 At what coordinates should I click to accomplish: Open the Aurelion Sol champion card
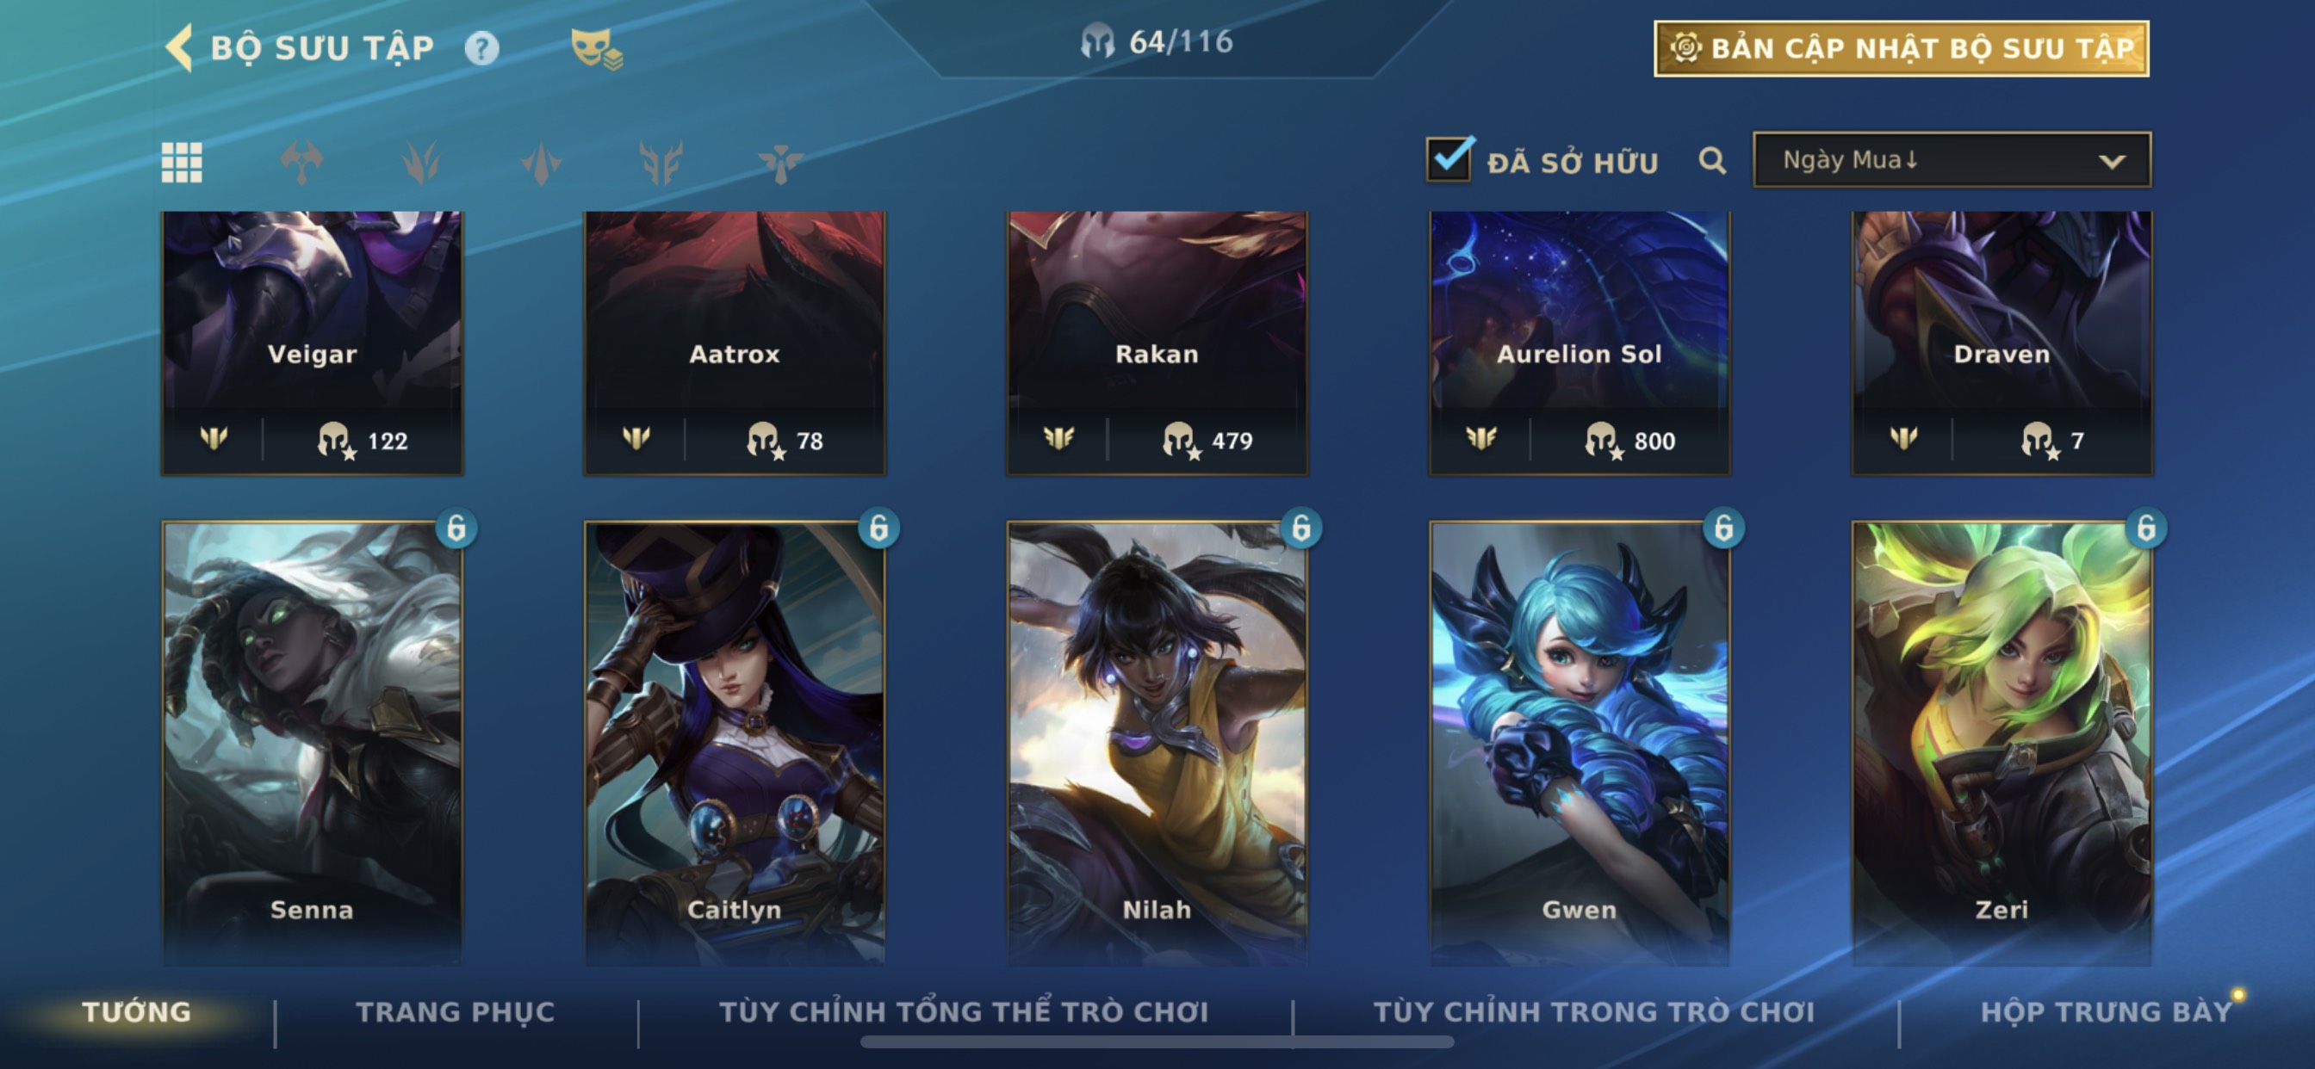(x=1579, y=343)
